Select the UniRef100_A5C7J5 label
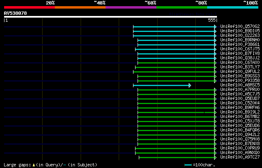 pos(240,94)
